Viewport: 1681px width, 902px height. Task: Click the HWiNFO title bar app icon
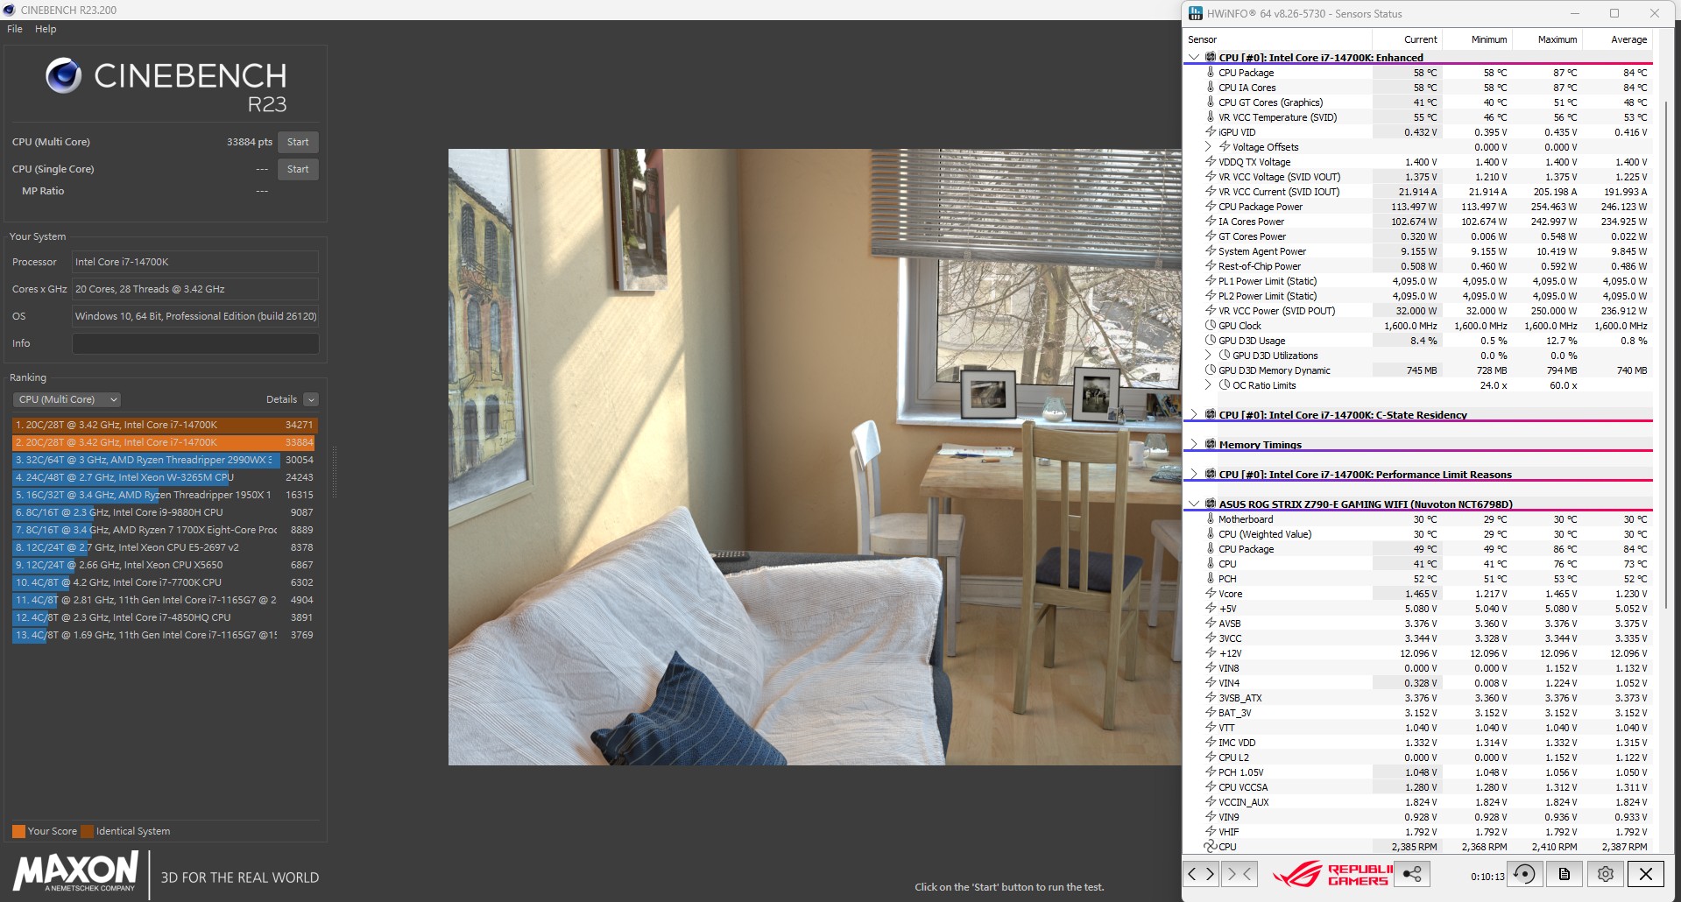pyautogui.click(x=1196, y=13)
